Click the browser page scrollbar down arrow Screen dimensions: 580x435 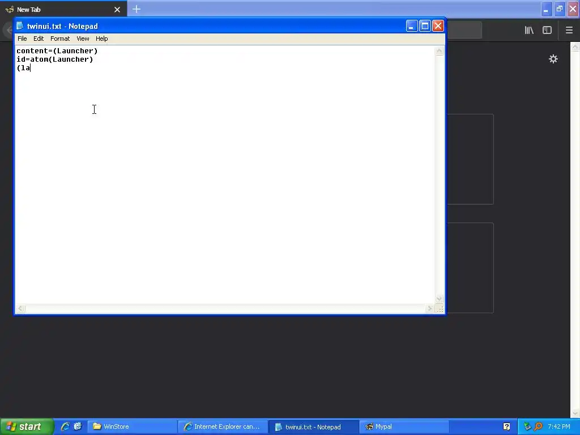point(575,413)
